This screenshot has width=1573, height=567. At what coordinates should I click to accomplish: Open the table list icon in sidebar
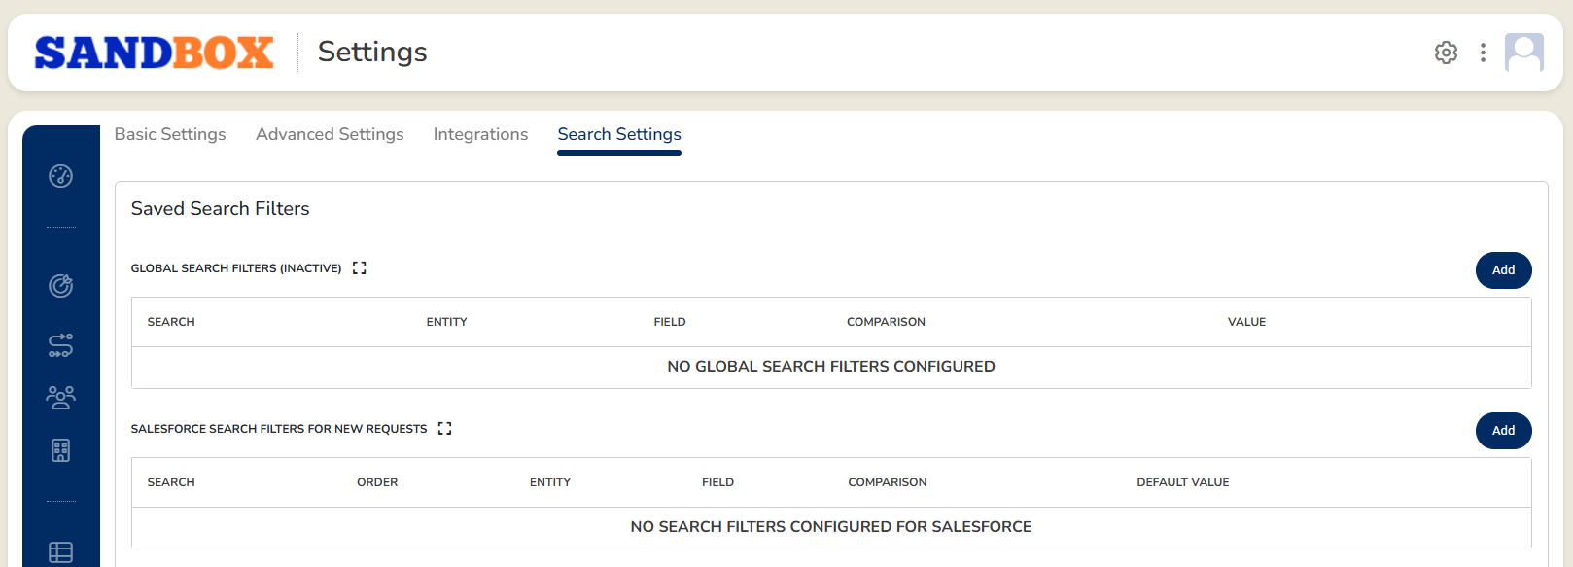pyautogui.click(x=60, y=552)
